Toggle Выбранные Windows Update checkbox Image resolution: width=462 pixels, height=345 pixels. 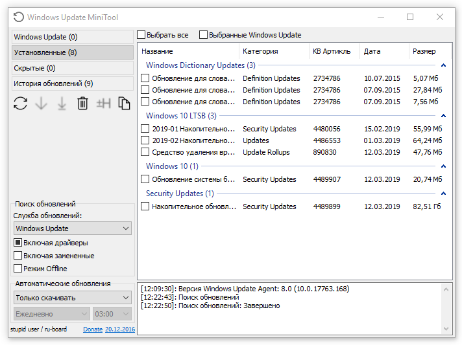203,35
